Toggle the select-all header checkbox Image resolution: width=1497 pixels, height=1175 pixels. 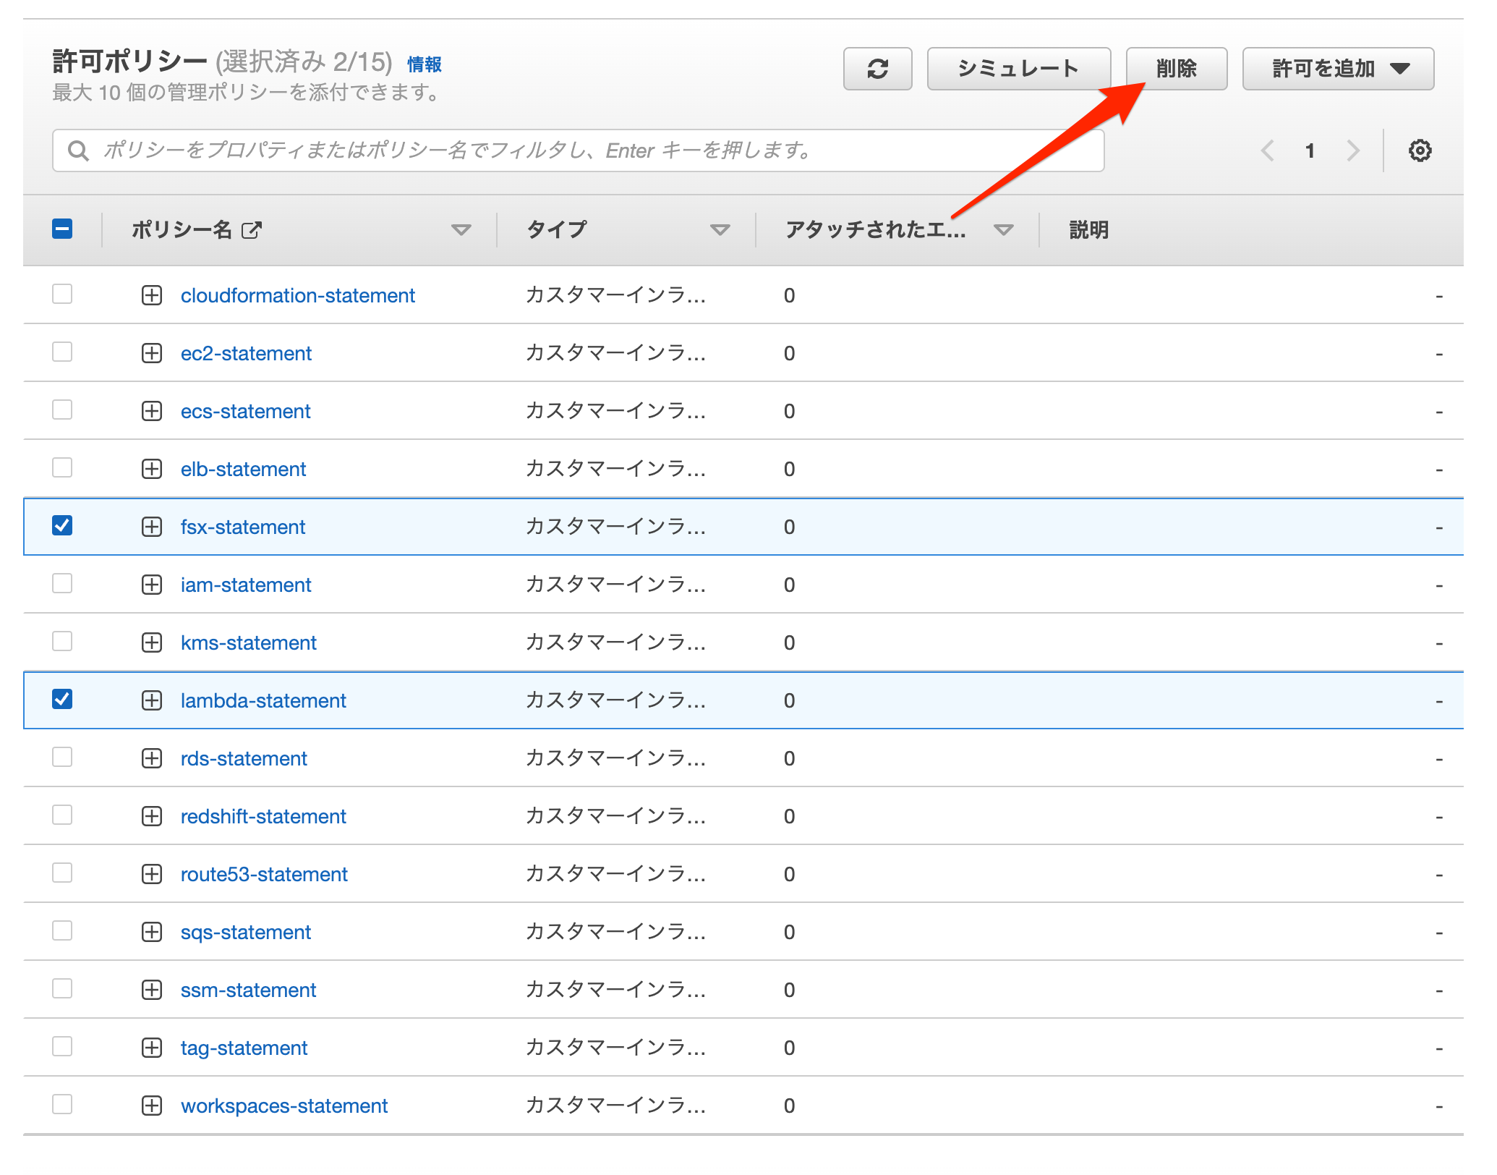62,229
